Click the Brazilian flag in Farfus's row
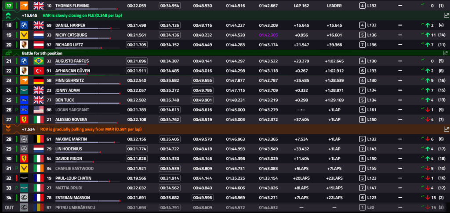 pos(39,61)
